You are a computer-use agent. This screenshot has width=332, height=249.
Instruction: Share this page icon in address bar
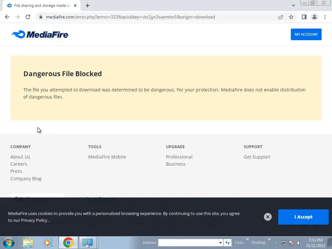(x=281, y=17)
